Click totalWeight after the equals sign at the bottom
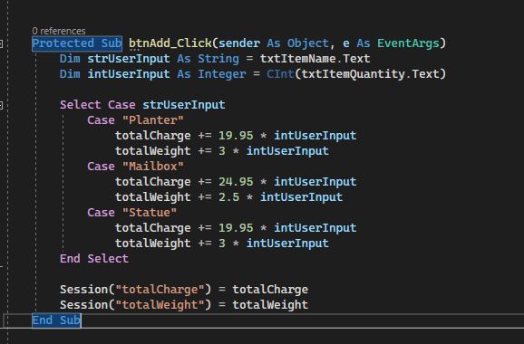The image size is (524, 344). 270,305
